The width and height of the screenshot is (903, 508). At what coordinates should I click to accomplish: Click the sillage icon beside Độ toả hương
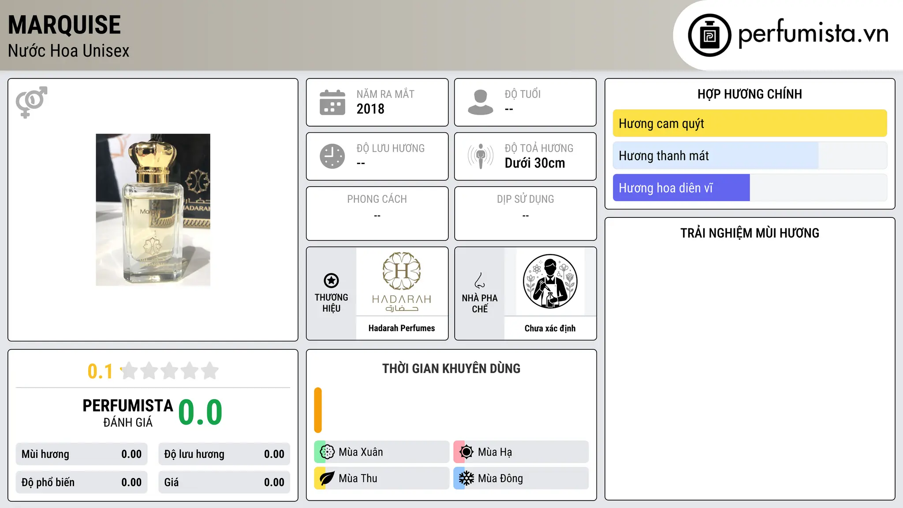(x=481, y=156)
